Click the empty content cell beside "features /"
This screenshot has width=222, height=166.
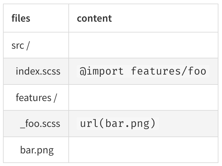143,97
